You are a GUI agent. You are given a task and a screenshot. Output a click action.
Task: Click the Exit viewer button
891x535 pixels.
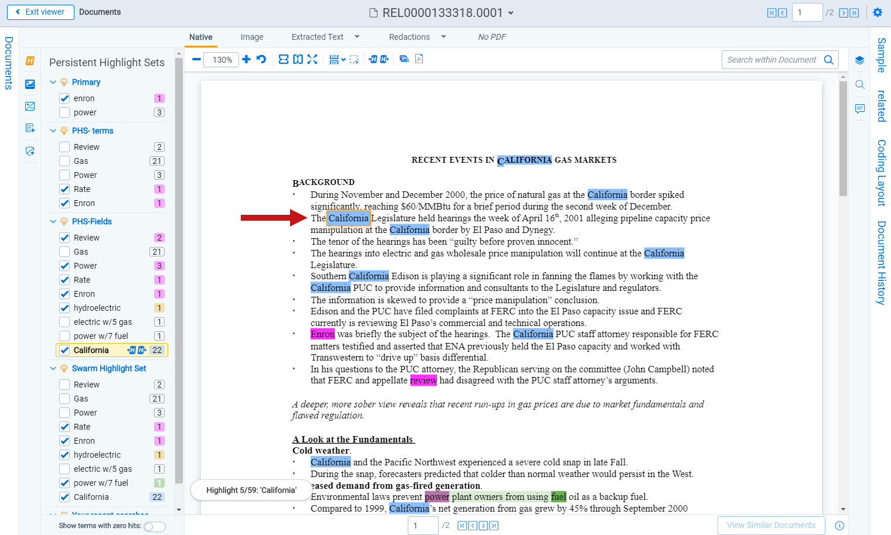click(40, 12)
